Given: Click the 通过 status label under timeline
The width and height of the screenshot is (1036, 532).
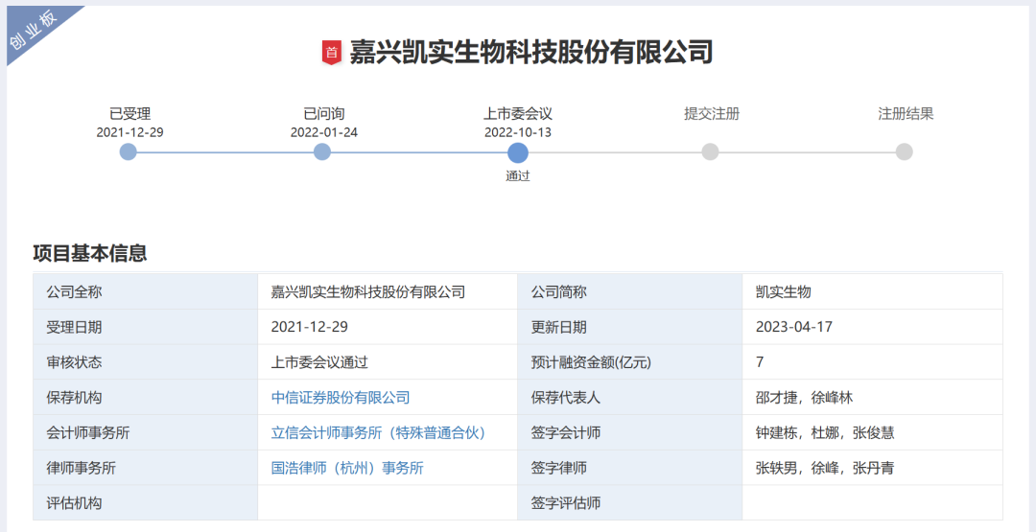Looking at the screenshot, I should (518, 175).
